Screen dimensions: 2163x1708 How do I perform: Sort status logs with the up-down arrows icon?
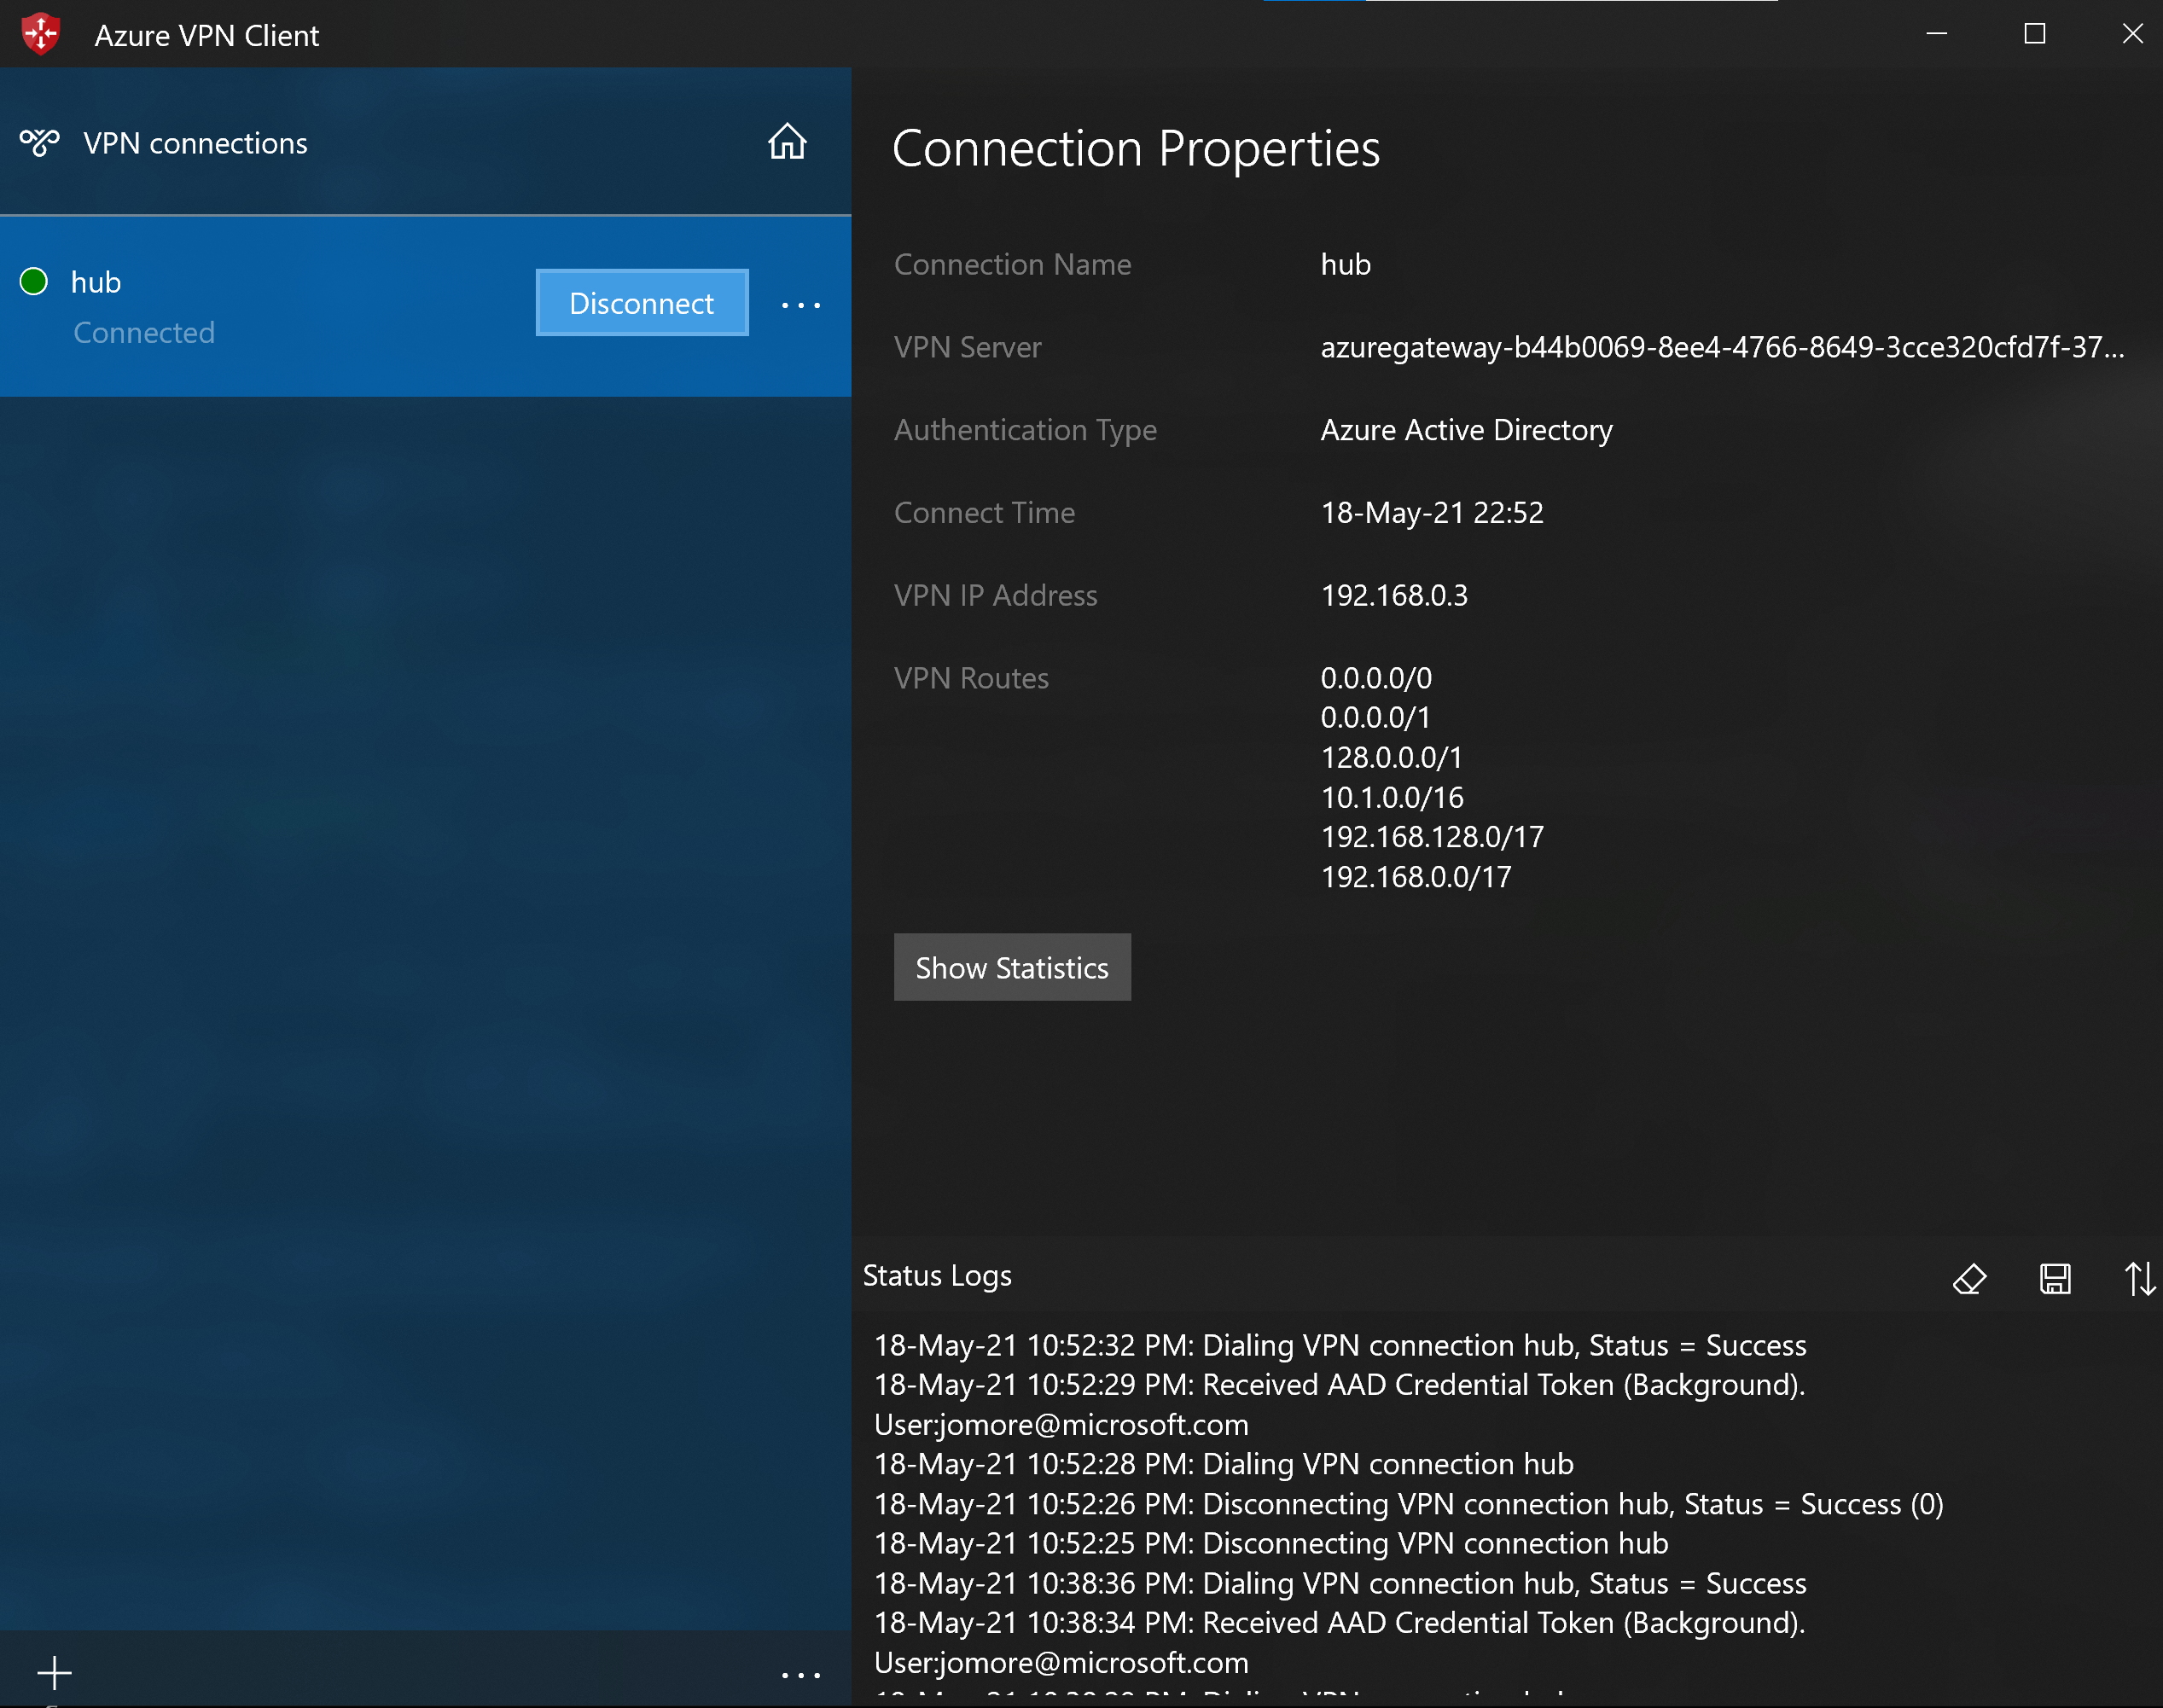[x=2139, y=1279]
